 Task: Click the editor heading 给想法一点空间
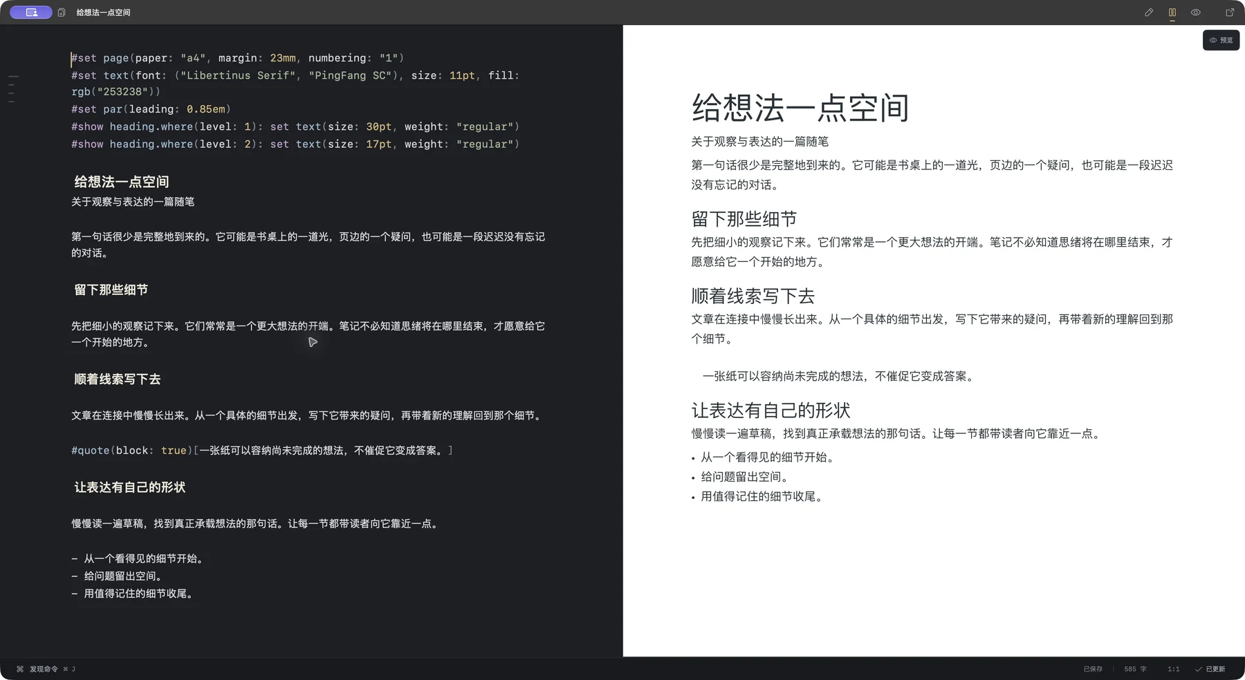point(122,182)
